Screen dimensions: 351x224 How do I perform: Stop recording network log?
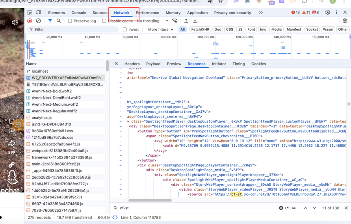(30, 21)
